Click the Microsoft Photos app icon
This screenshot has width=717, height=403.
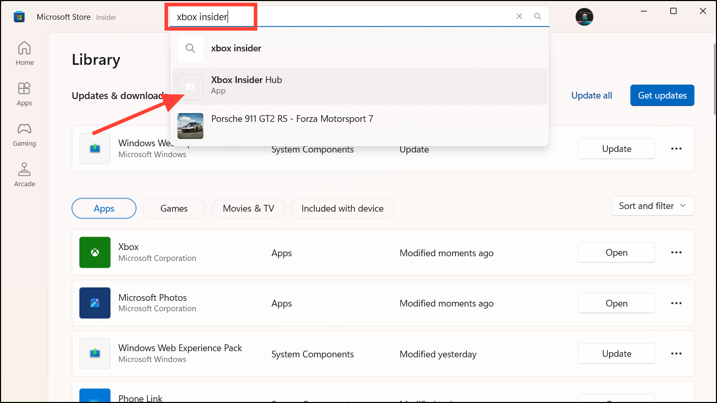coord(95,303)
